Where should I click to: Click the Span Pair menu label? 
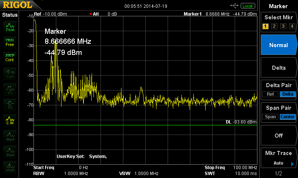click(x=279, y=108)
